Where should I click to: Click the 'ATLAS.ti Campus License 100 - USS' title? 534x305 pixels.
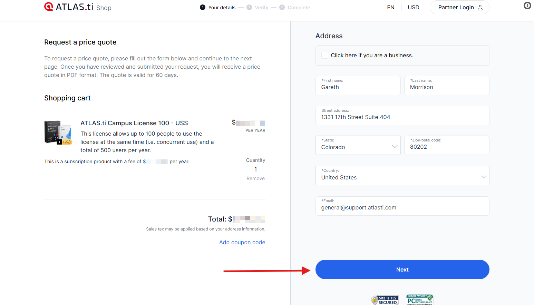[x=134, y=123]
